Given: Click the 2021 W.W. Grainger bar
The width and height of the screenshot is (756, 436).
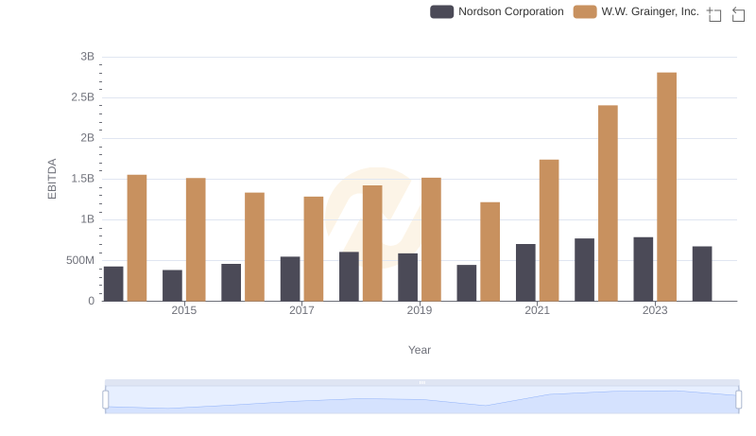Looking at the screenshot, I should click(x=549, y=231).
